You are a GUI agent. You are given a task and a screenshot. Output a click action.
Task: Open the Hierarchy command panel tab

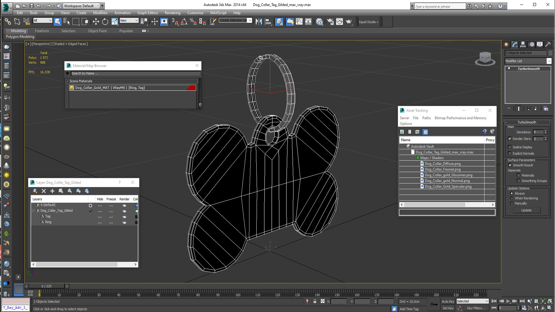pos(523,44)
